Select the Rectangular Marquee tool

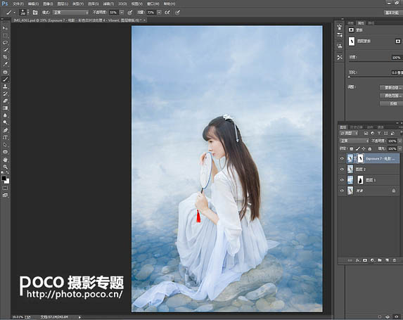(x=5, y=35)
